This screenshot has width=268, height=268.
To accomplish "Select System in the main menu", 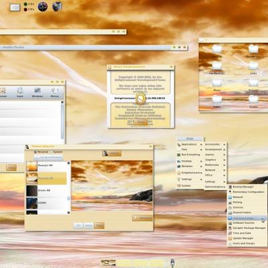I will pyautogui.click(x=190, y=186).
